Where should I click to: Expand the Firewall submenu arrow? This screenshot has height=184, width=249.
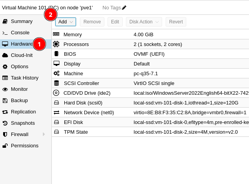[44, 134]
